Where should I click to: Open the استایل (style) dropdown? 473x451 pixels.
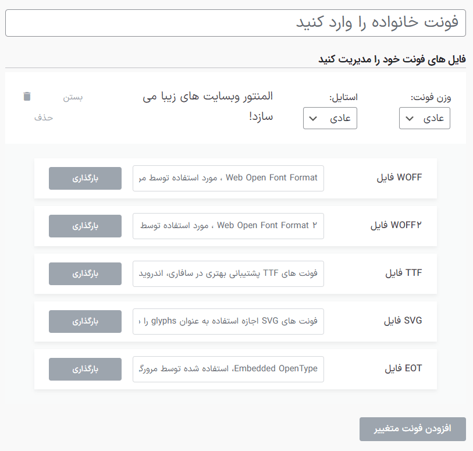pyautogui.click(x=329, y=118)
